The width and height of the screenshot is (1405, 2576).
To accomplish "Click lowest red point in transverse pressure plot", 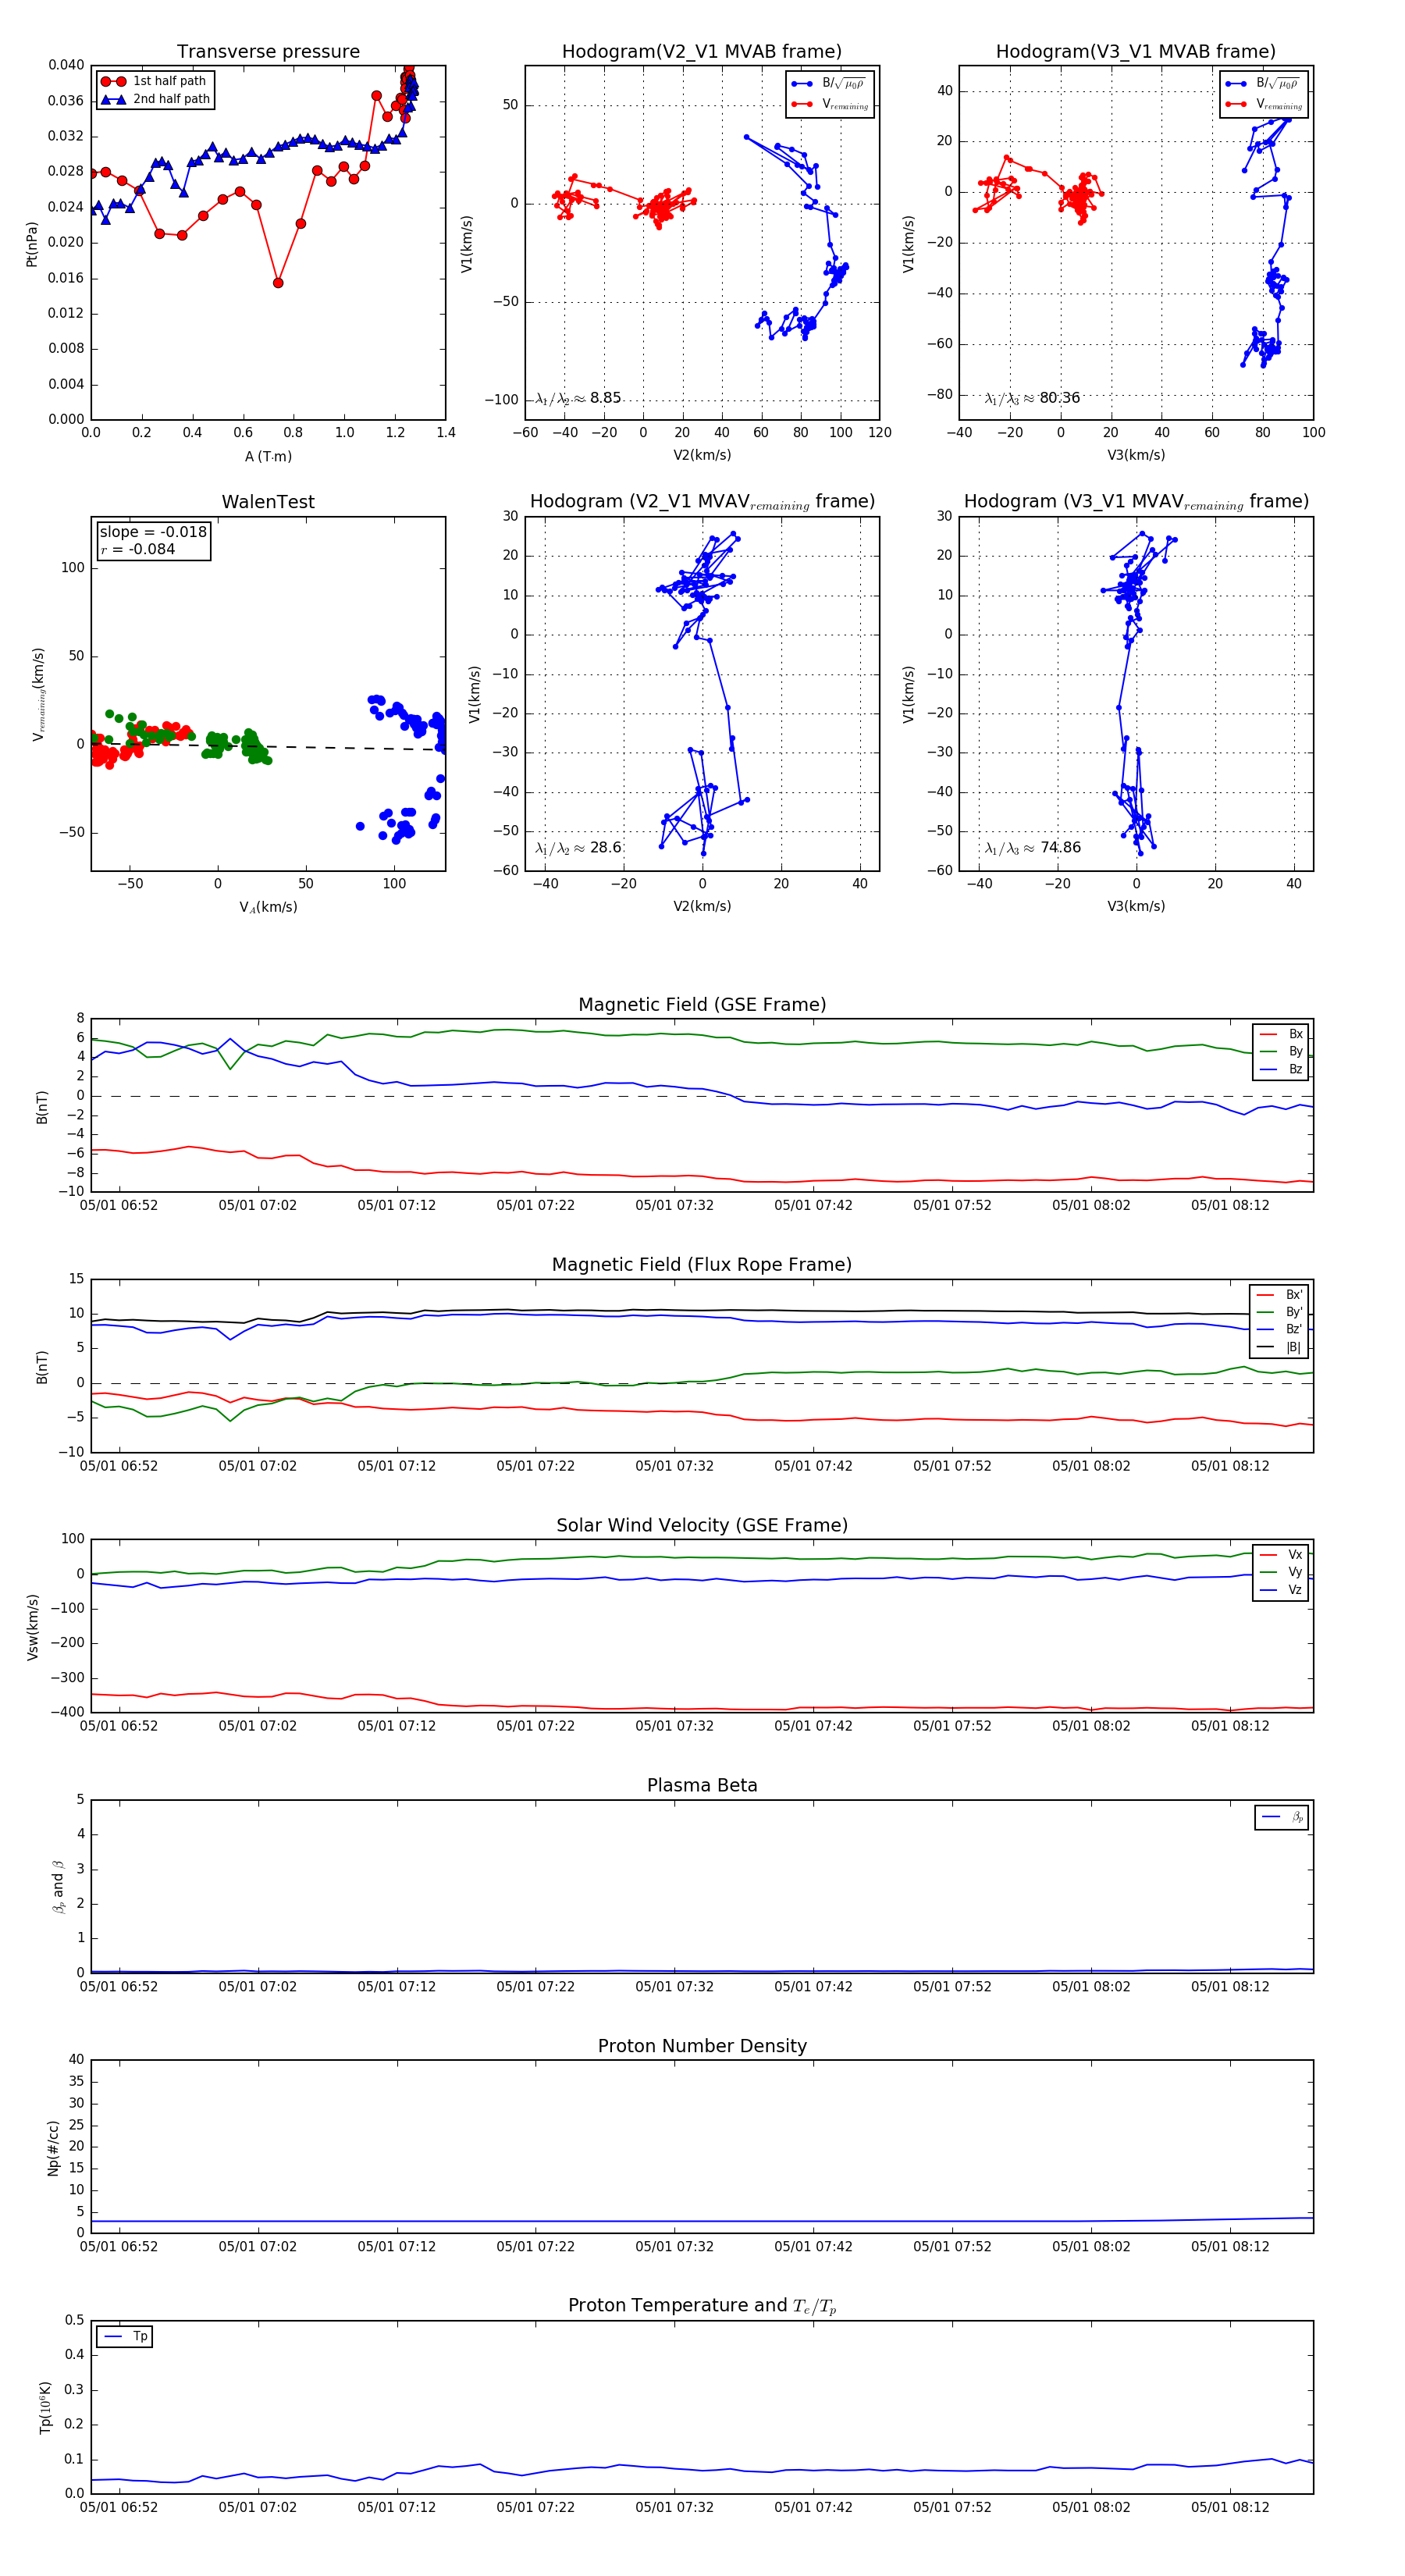I will (x=278, y=283).
